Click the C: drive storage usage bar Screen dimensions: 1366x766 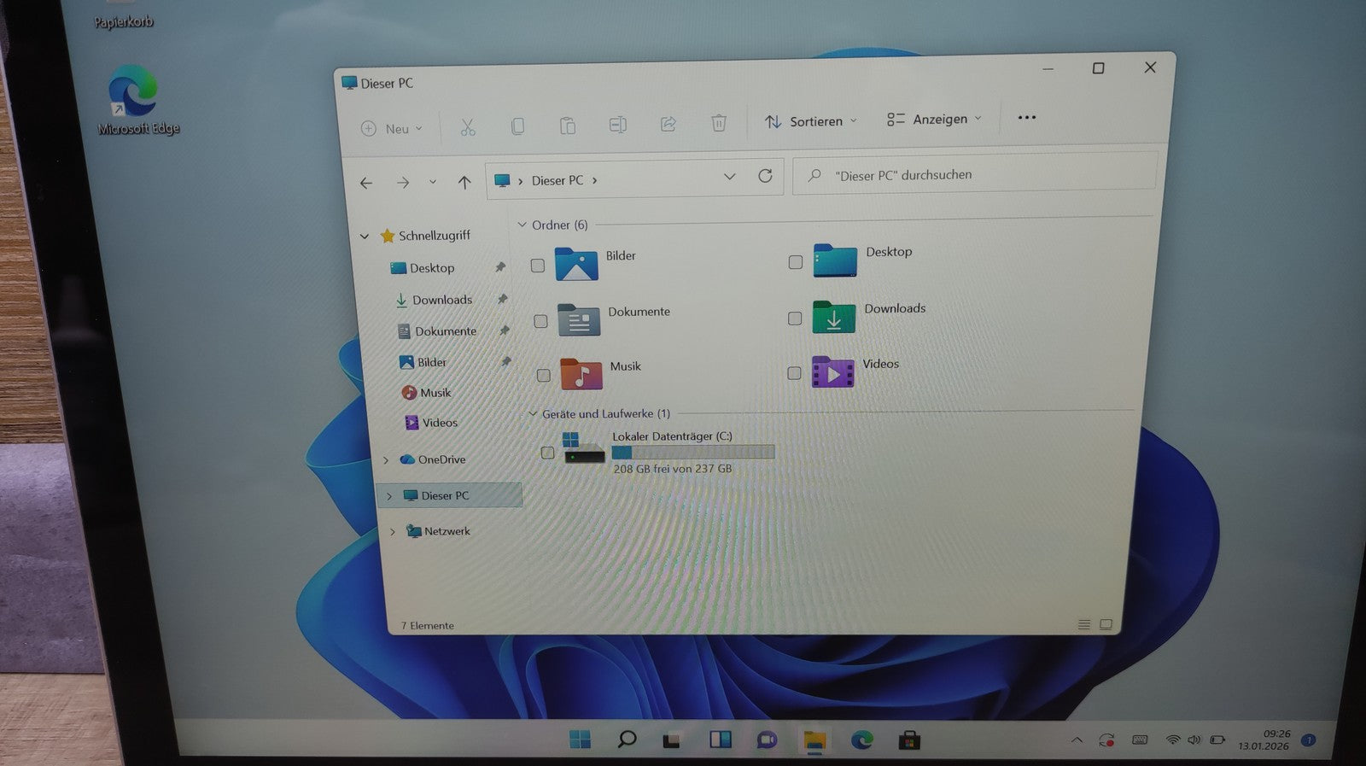coord(693,453)
